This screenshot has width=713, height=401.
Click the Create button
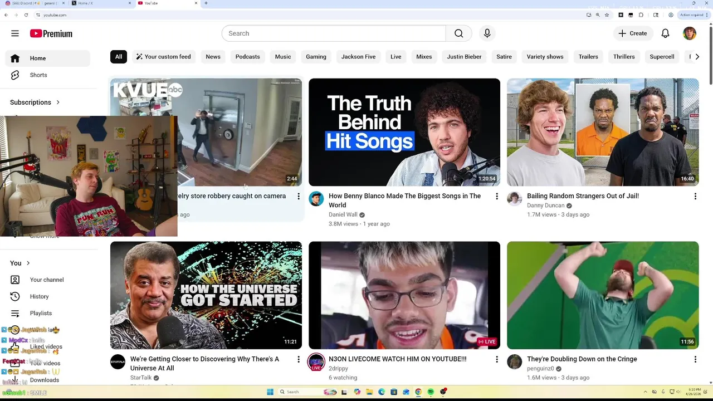tap(633, 33)
